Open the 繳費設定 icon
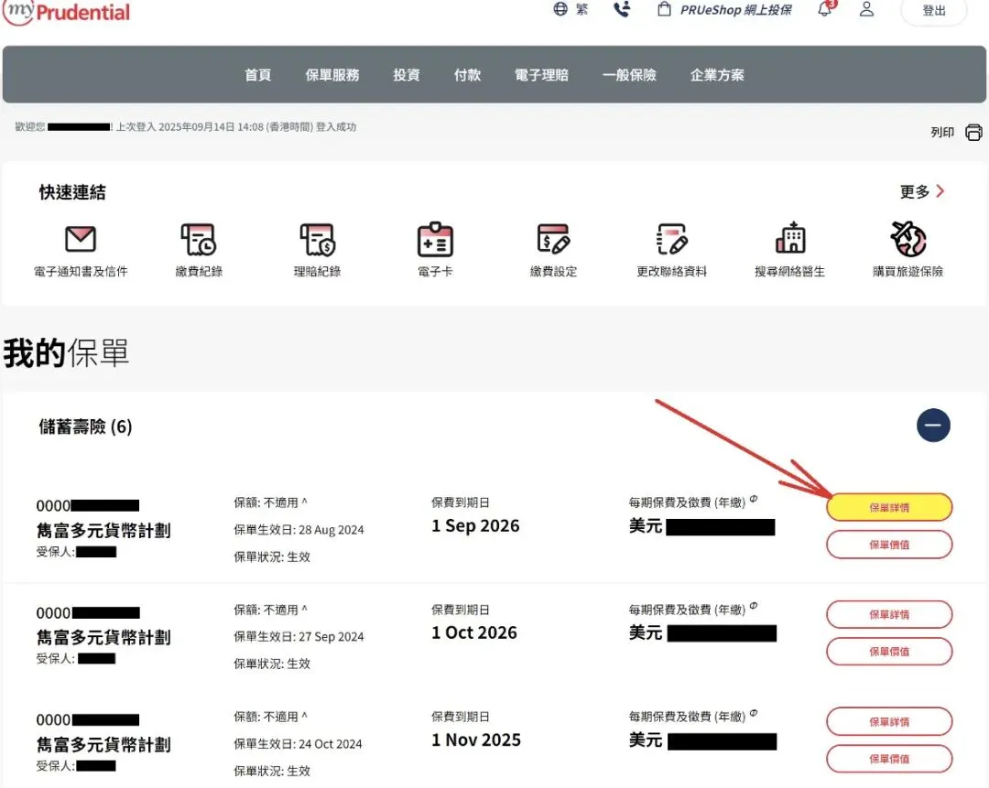Screen dimensions: 989x788 point(553,239)
